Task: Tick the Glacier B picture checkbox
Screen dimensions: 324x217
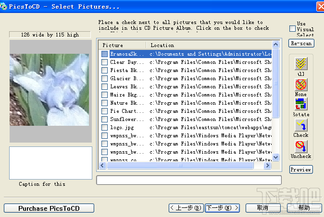Action: click(105, 78)
